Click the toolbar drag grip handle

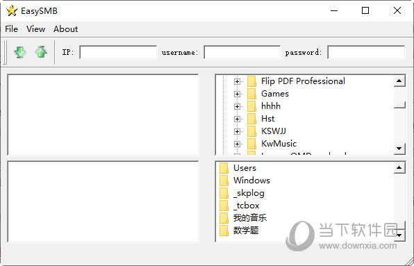pyautogui.click(x=5, y=52)
